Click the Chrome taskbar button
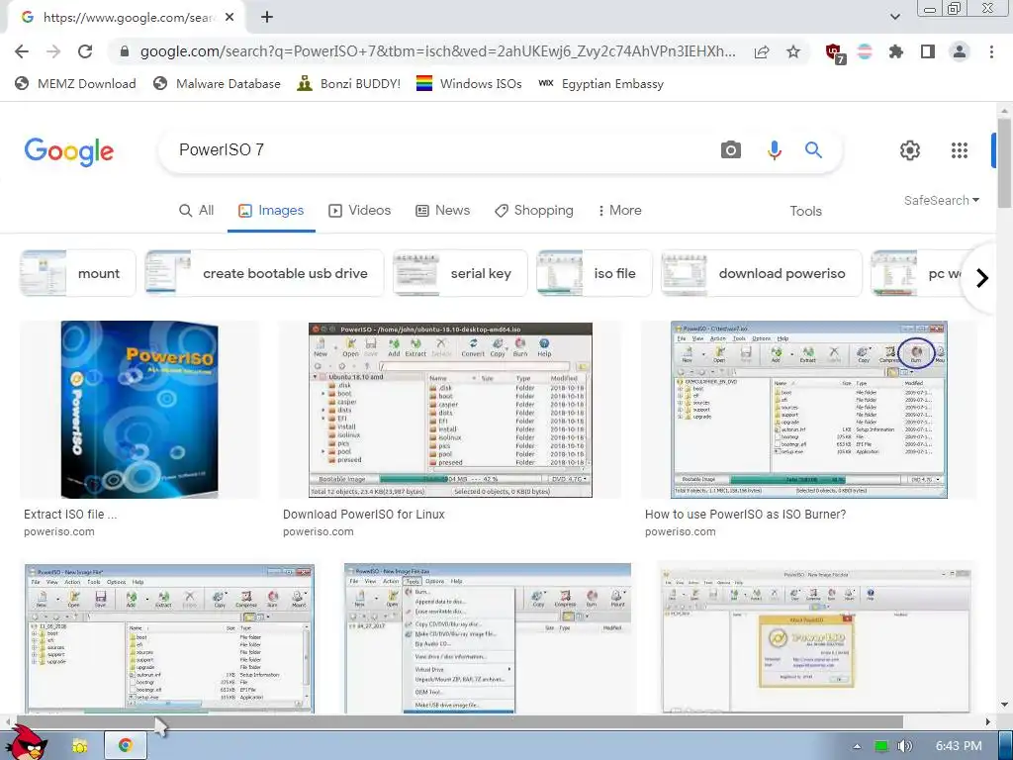The height and width of the screenshot is (760, 1013). coord(126,745)
